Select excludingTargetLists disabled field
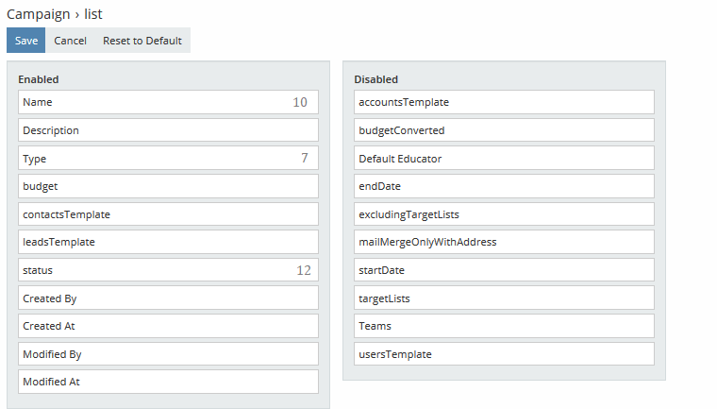717x409 pixels. click(x=504, y=214)
